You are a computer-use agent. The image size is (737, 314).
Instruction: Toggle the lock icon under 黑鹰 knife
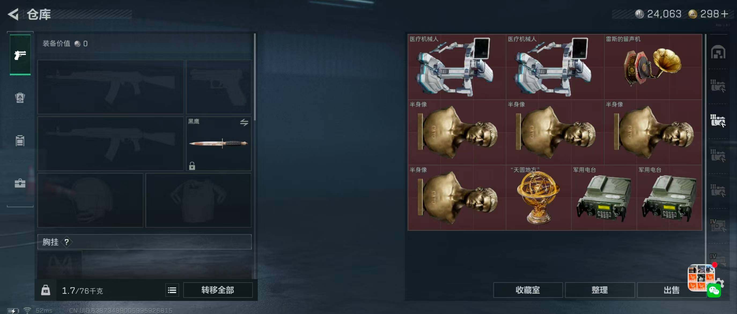point(192,166)
